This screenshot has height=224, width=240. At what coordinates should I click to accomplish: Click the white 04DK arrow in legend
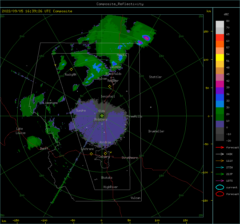coord(220,154)
